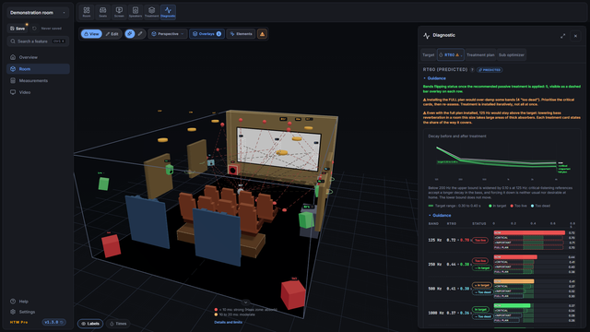This screenshot has height=332, width=590.
Task: Click the Too live status badge for 125 Hz
Action: click(480, 240)
